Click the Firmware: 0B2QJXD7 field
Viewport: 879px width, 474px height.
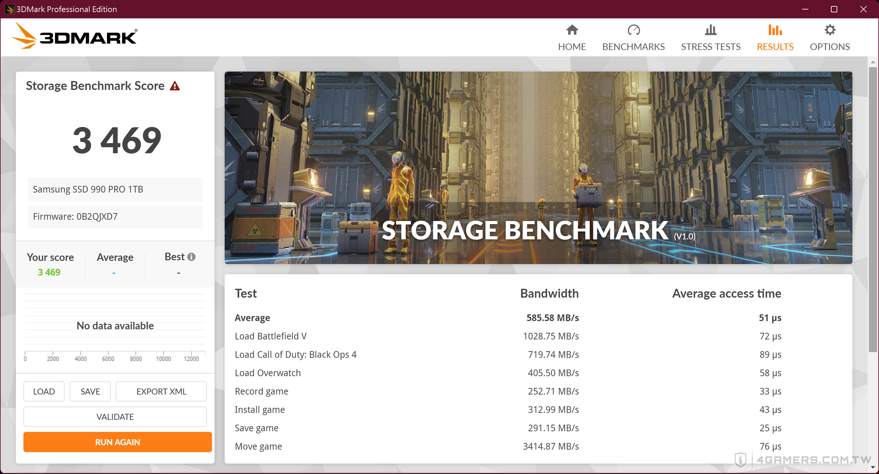(115, 217)
